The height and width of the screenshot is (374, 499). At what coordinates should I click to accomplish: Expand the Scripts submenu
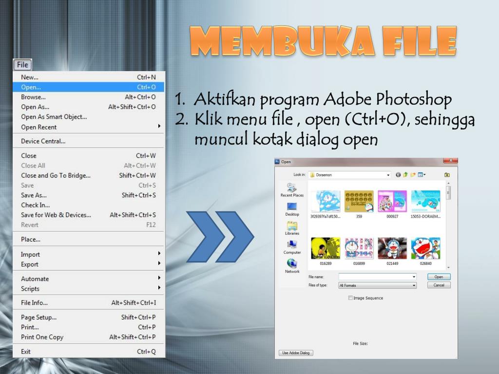point(89,288)
